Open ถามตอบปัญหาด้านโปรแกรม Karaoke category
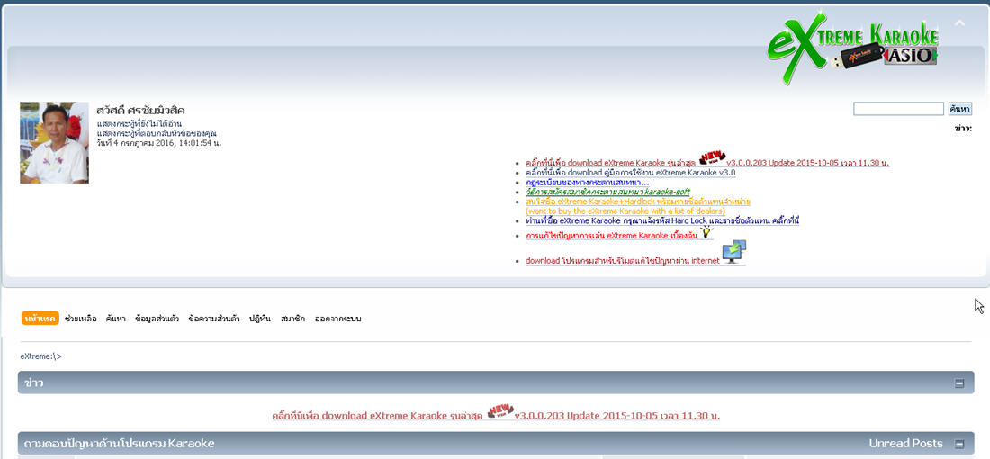The width and height of the screenshot is (990, 459). click(119, 443)
